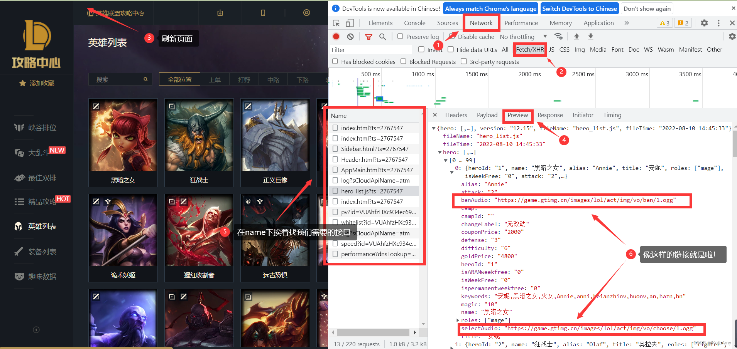Click the download icon in site header

pyautogui.click(x=220, y=13)
